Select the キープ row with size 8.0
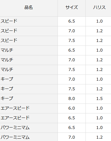 pyautogui.click(x=55, y=99)
